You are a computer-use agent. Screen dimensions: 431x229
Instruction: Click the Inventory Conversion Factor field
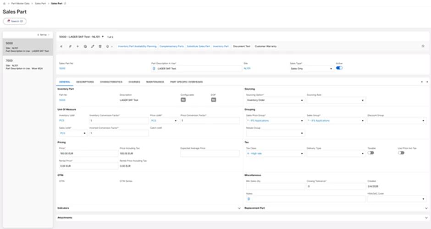119,120
